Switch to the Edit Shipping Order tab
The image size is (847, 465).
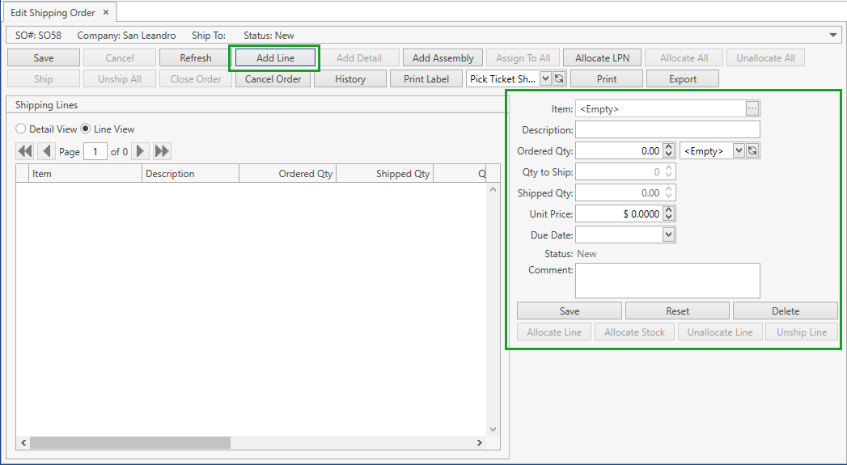[x=53, y=13]
